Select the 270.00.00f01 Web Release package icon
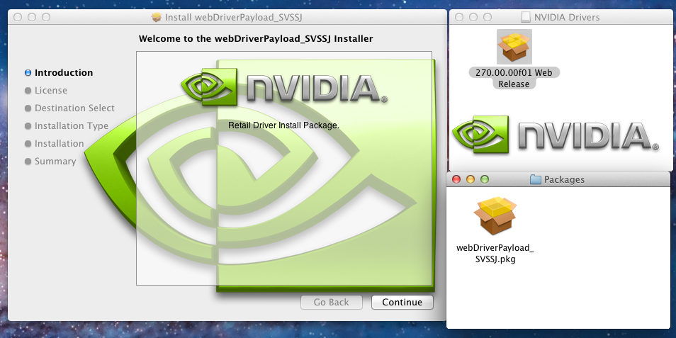676x338 pixels. tap(514, 47)
